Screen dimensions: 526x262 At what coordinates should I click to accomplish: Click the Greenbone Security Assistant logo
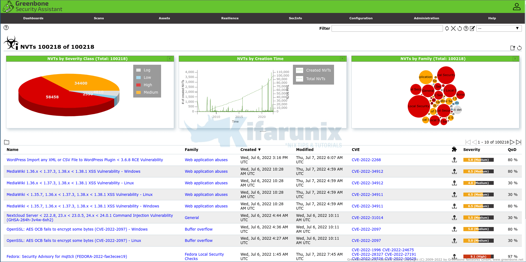pos(33,7)
